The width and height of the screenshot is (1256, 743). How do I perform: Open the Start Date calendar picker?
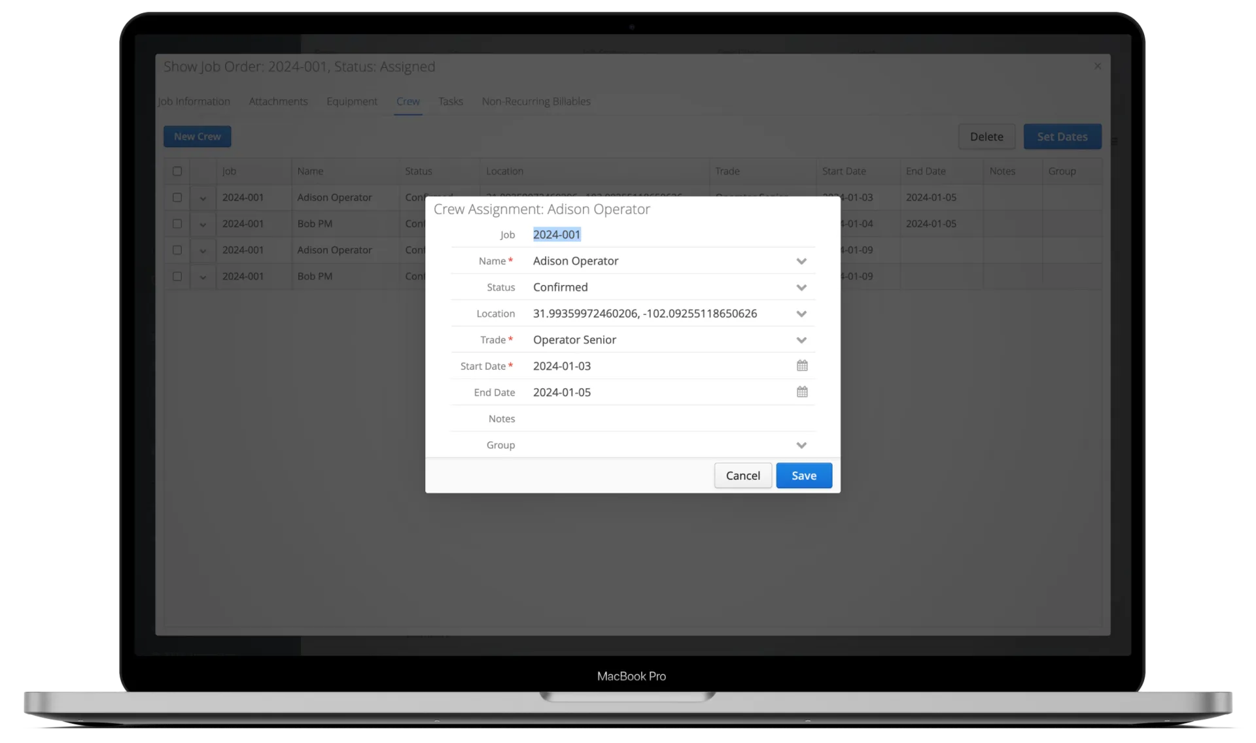(802, 366)
